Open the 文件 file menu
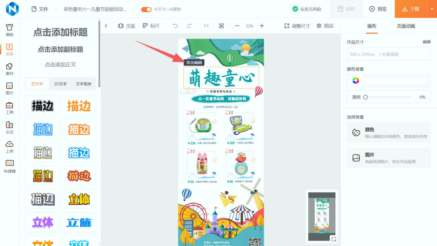The height and width of the screenshot is (246, 437). (40, 9)
